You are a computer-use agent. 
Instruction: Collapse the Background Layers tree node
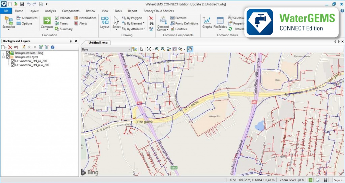coord(4,57)
